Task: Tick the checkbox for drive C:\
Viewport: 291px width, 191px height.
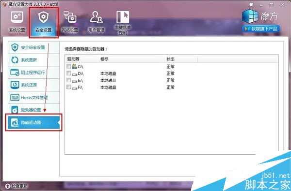Action: [69, 66]
